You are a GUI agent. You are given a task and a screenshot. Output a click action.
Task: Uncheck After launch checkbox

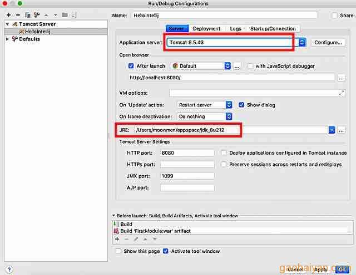131,66
